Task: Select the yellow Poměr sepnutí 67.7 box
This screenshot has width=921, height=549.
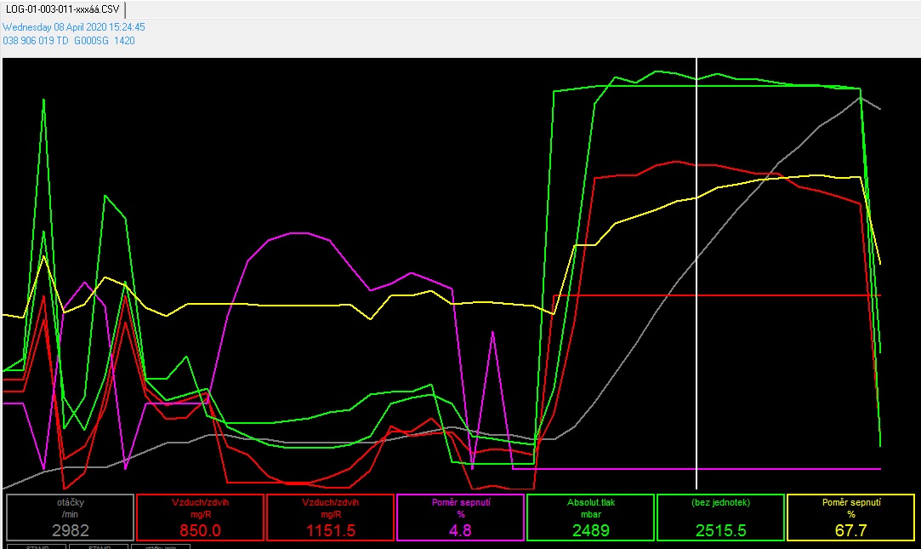Action: (850, 517)
